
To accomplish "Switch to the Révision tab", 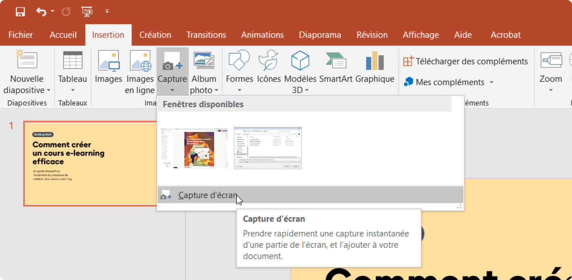I will [372, 35].
